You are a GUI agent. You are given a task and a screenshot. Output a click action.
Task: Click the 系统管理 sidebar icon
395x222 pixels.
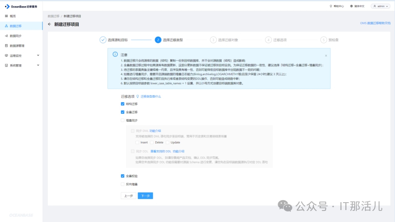pyautogui.click(x=6, y=65)
